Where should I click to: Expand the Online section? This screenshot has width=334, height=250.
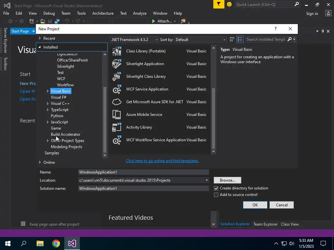(40, 162)
